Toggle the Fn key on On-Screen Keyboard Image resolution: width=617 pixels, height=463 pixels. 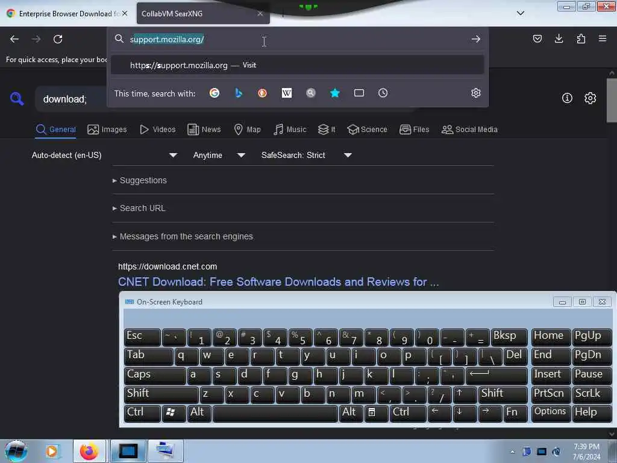point(515,414)
